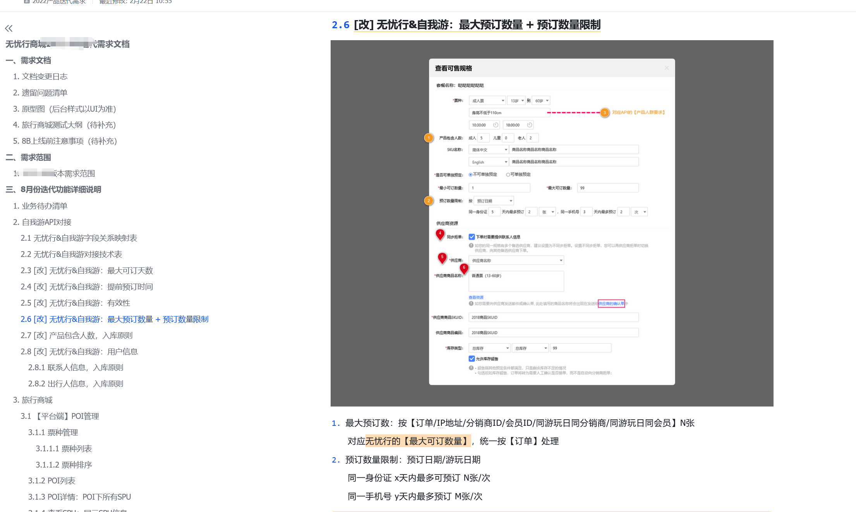Click the line 同一手机号 y天内最多预订 M张/次
The width and height of the screenshot is (856, 512).
coord(415,497)
